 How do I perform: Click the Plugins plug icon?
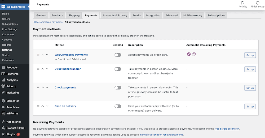[x=3, y=134]
